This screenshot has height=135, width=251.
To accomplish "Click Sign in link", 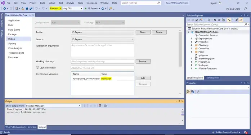I will [214, 3].
